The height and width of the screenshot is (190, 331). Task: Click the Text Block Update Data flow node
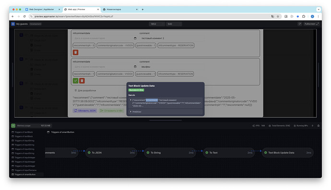tap(288, 153)
